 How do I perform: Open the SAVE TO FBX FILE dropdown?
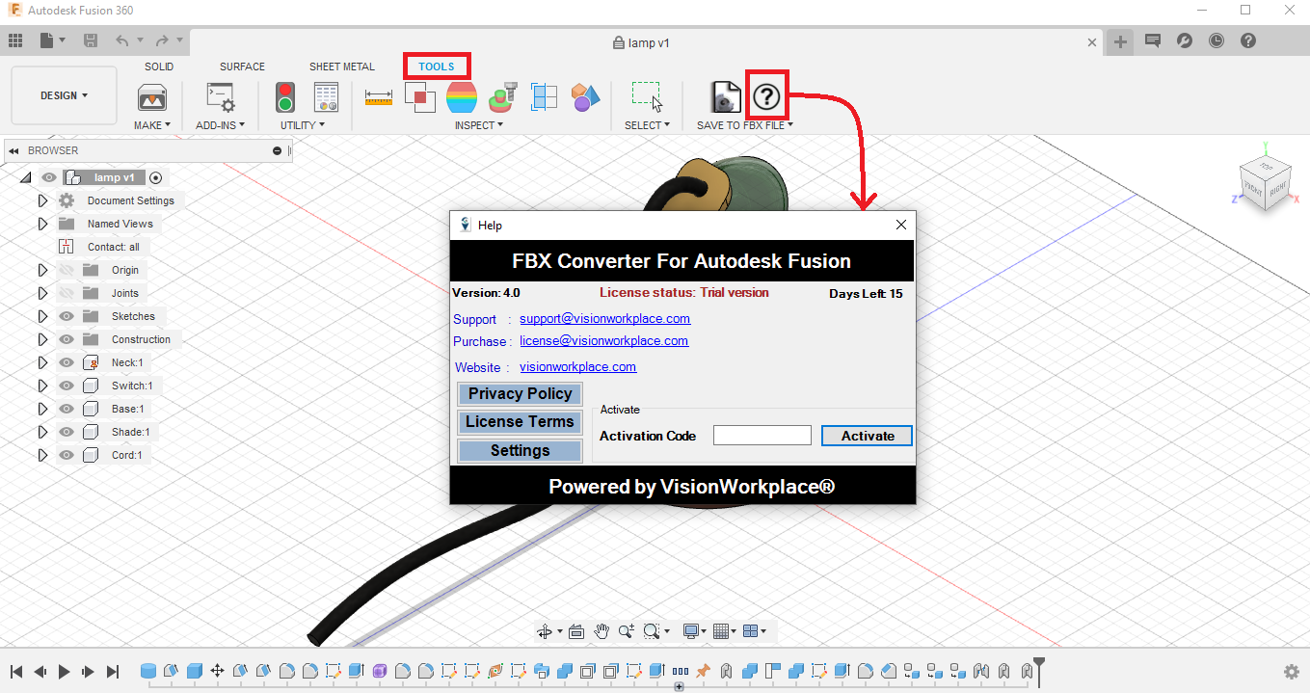coord(745,125)
